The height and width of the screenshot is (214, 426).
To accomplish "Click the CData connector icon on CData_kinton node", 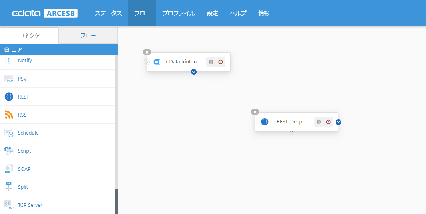I will pos(157,62).
